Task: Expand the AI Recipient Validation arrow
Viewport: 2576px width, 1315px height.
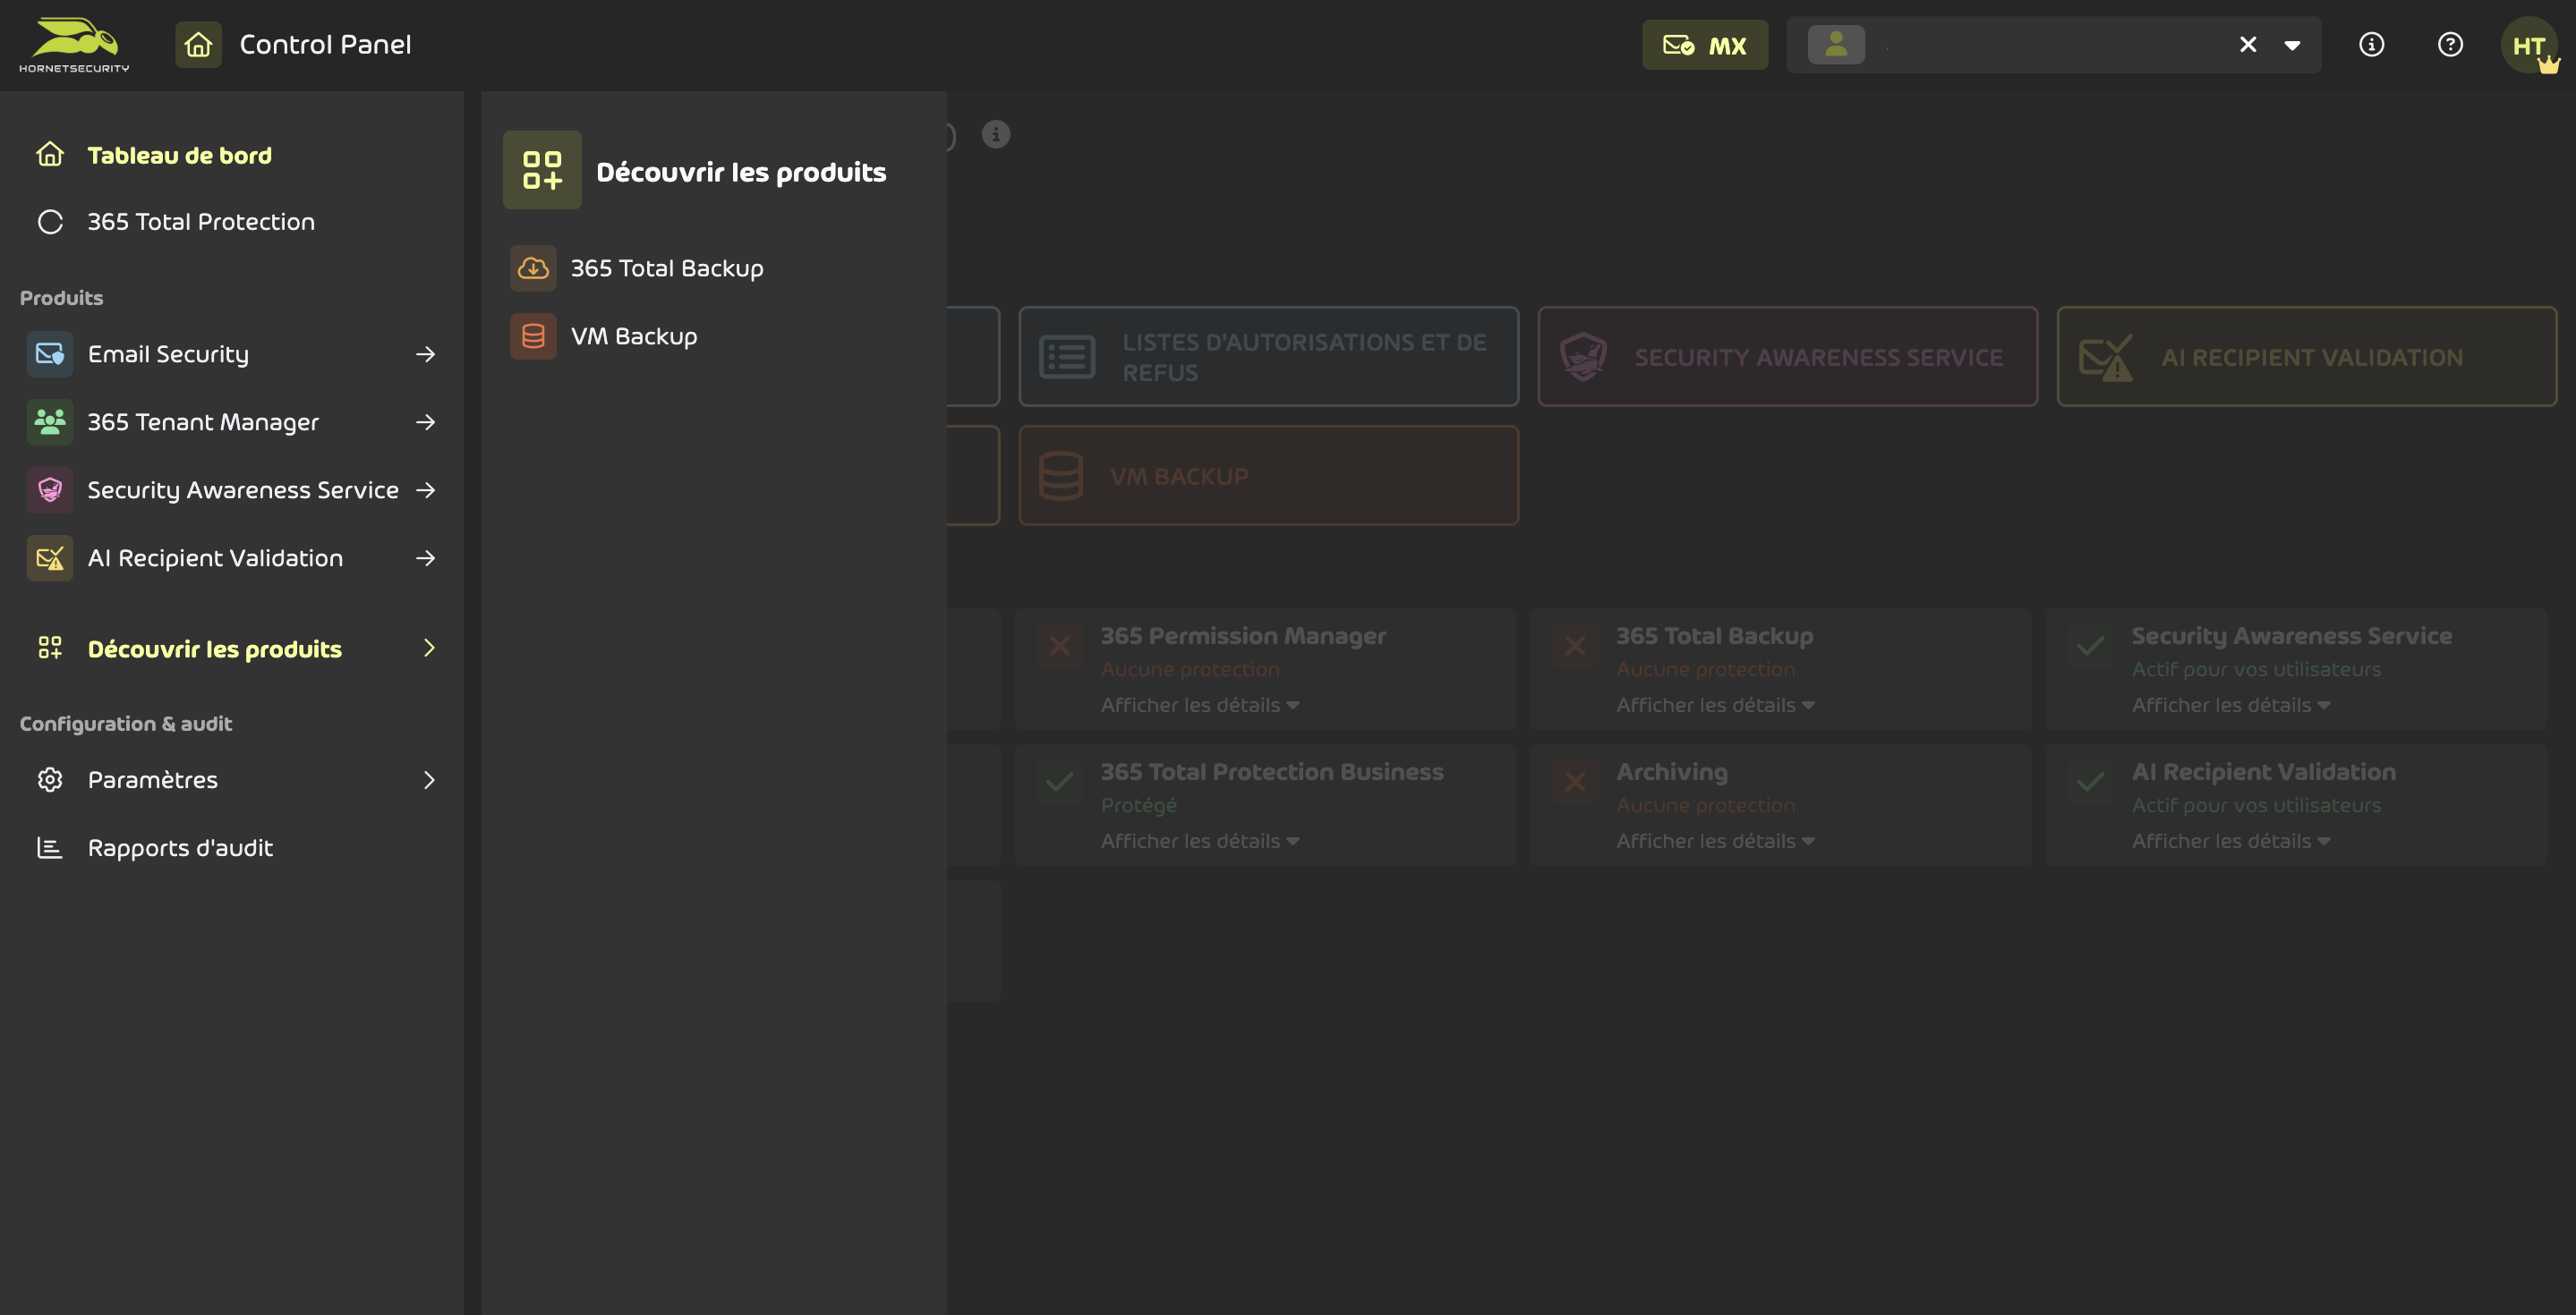Action: click(x=425, y=557)
